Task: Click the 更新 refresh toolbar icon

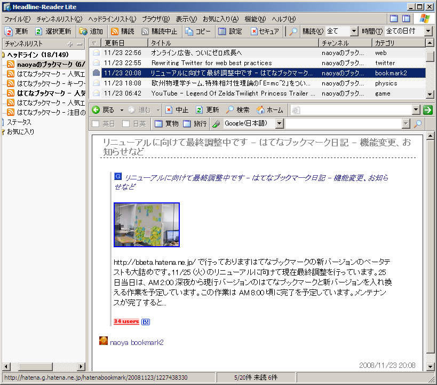Action: pyautogui.click(x=9, y=32)
